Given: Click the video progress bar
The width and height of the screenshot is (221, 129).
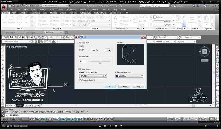Looking at the screenshot, I should point(110,122).
